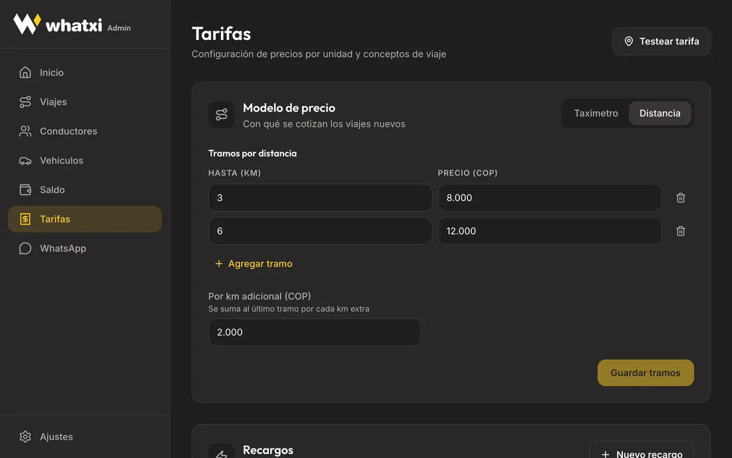
Task: Edit the price field showing 8.000
Action: pos(550,198)
